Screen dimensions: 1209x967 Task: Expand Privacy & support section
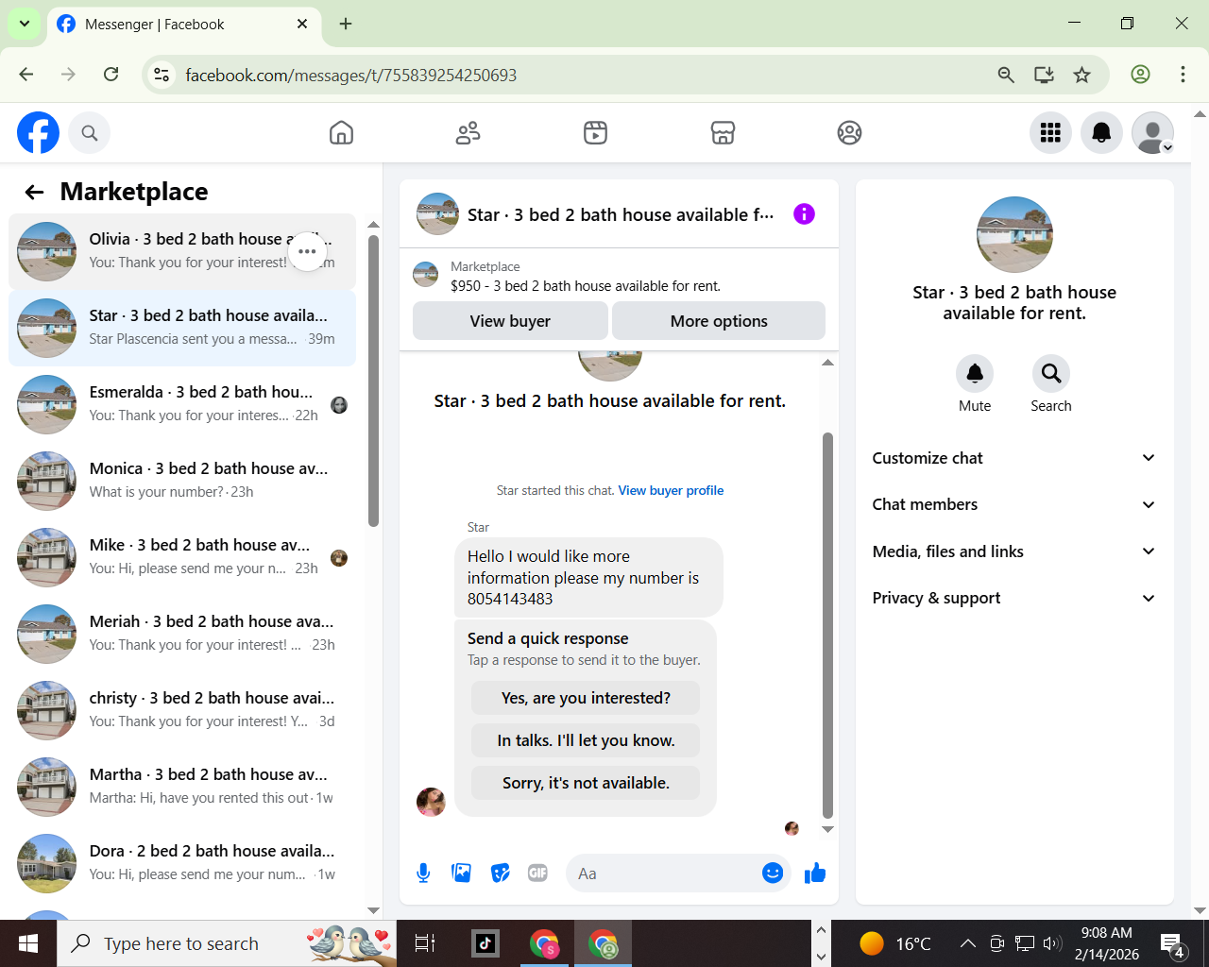[1014, 598]
